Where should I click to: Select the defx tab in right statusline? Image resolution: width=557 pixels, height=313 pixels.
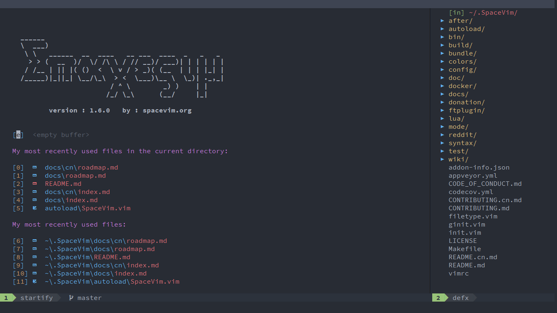click(x=460, y=298)
